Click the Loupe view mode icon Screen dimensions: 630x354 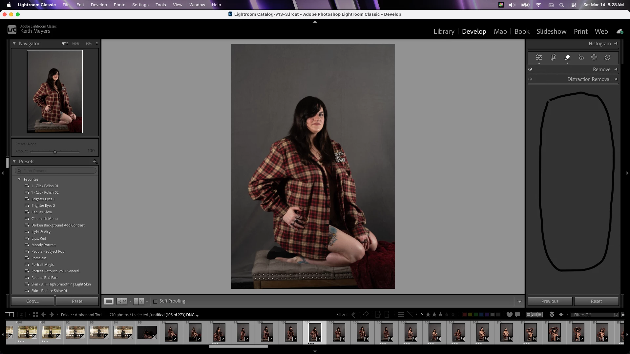[109, 301]
